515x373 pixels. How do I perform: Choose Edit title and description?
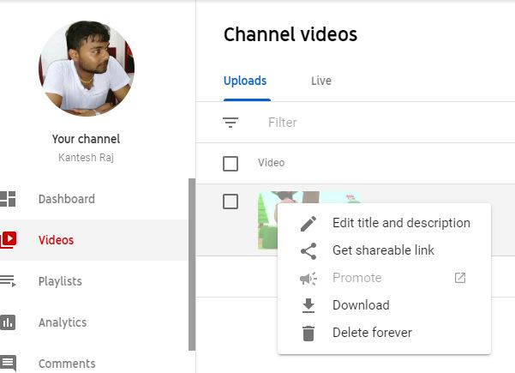pos(401,223)
